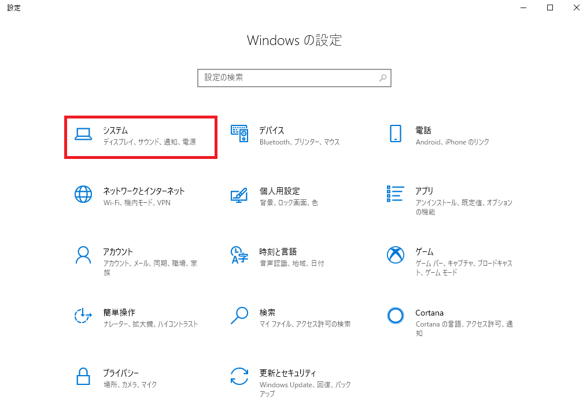583x404 pixels.
Task: Open the プライバシー title link
Action: [121, 373]
